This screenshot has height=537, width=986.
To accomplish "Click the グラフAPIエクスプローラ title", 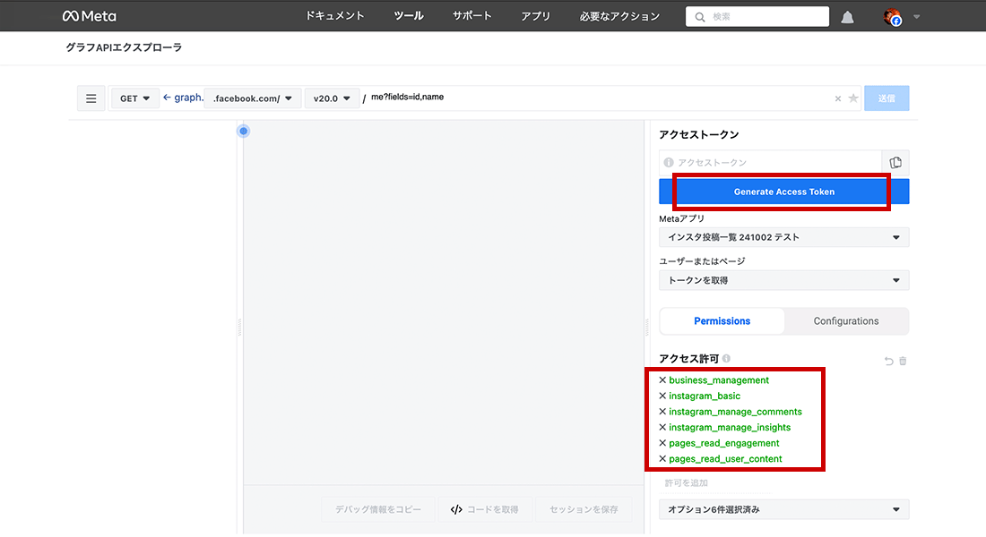I will pyautogui.click(x=124, y=47).
